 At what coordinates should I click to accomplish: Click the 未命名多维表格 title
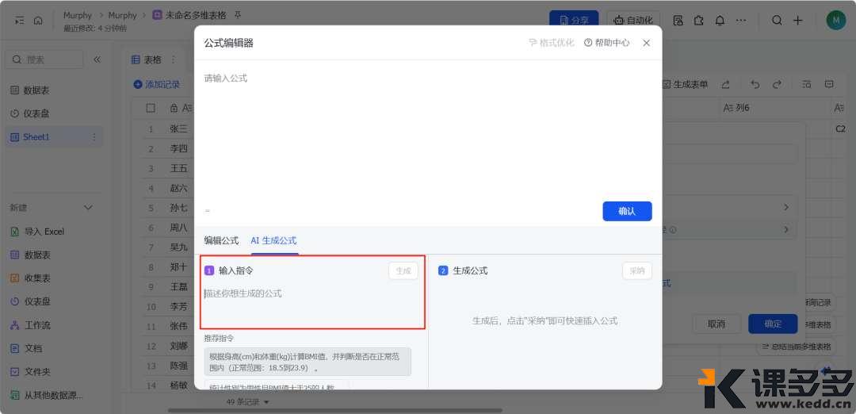[x=196, y=15]
